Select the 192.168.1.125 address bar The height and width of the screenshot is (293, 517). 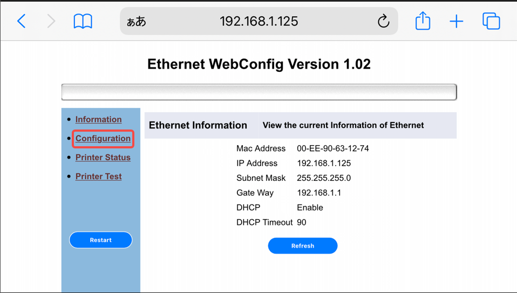pos(258,22)
